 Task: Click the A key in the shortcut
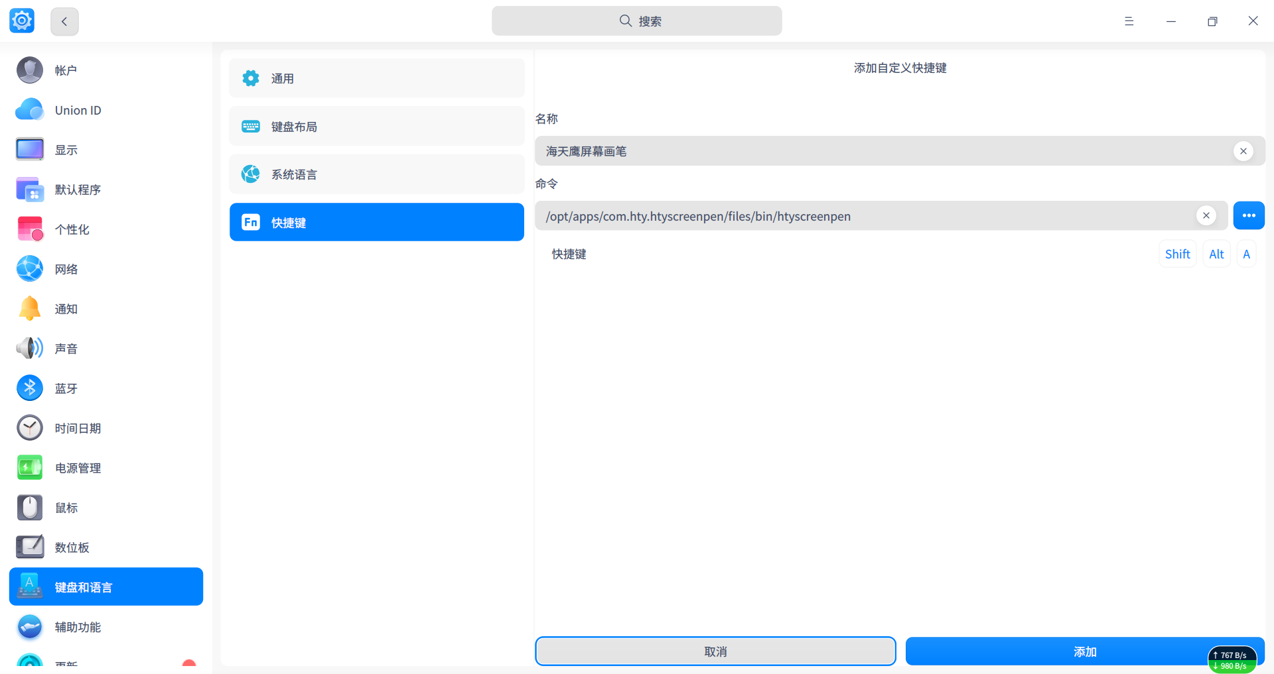pyautogui.click(x=1247, y=254)
